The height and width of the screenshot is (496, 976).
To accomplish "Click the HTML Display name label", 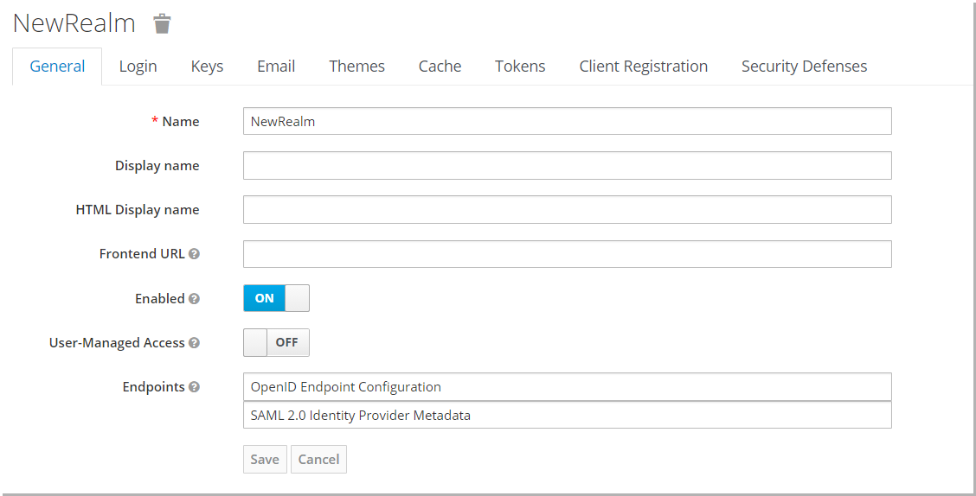I will coord(138,209).
